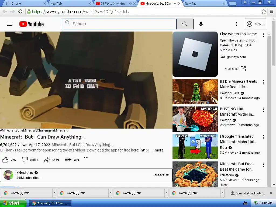
Task: Open the PrestonPlayz channel name
Action: click(230, 93)
